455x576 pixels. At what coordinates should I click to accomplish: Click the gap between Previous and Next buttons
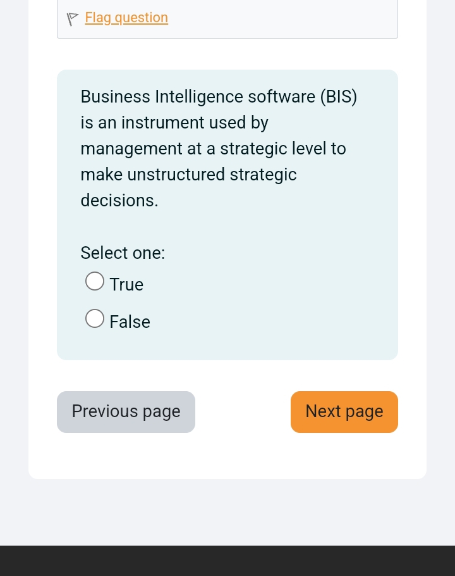[243, 412]
